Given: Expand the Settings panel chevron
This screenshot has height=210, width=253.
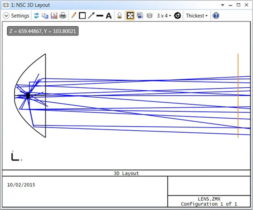Looking at the screenshot, I should coord(6,16).
